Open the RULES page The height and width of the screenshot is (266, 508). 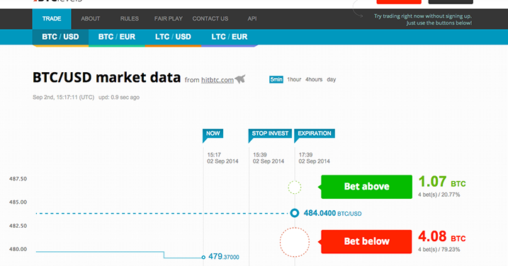(x=129, y=19)
